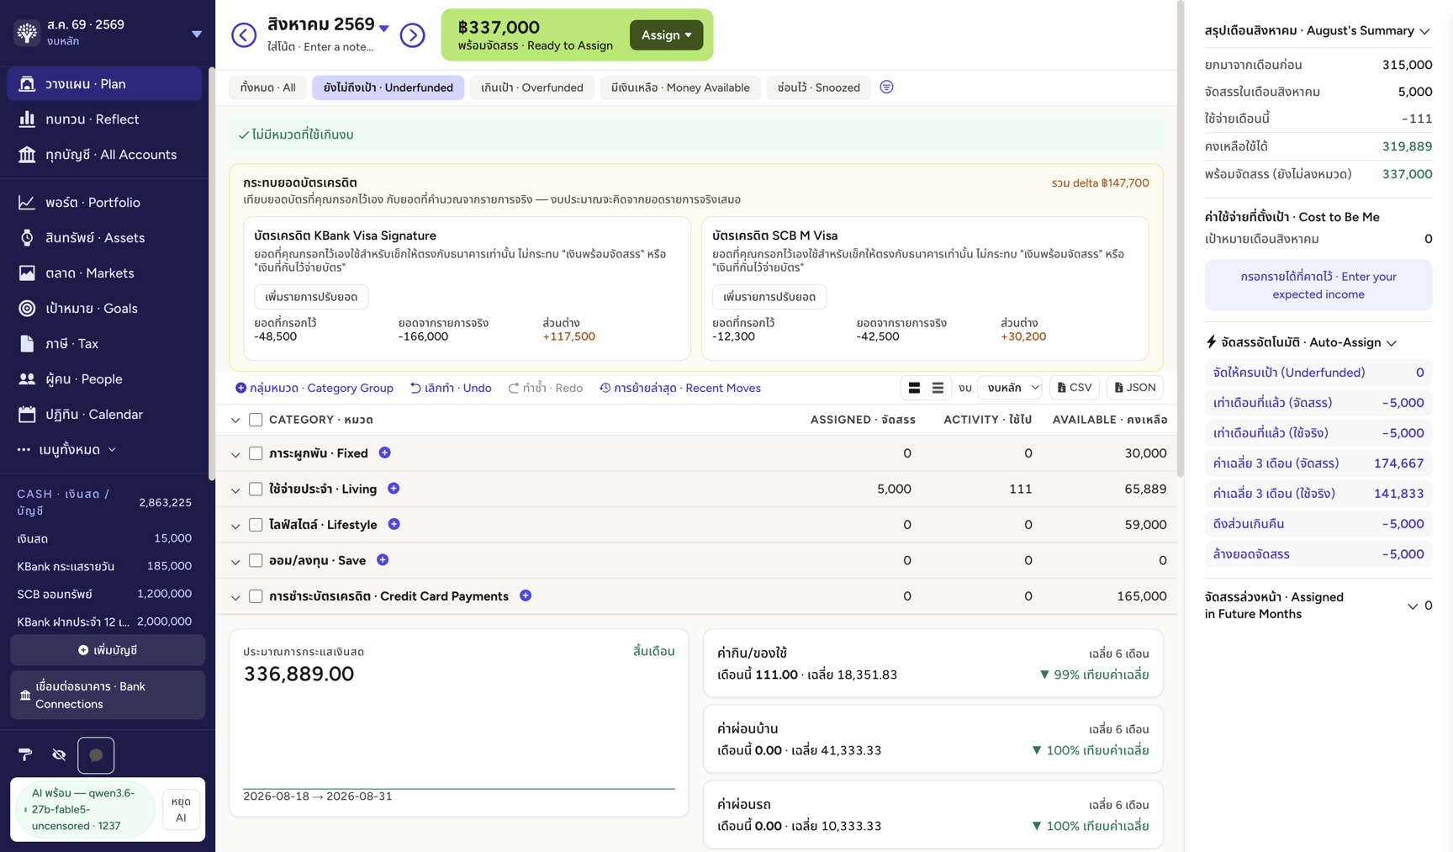This screenshot has width=1453, height=852.
Task: Click the budget tree logo icon
Action: tap(27, 33)
